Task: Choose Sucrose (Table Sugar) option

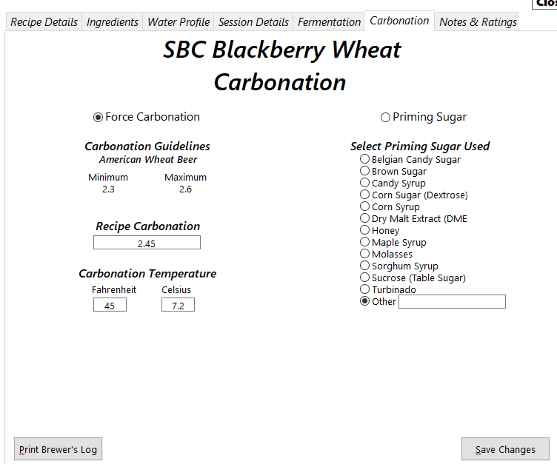Action: pos(364,278)
